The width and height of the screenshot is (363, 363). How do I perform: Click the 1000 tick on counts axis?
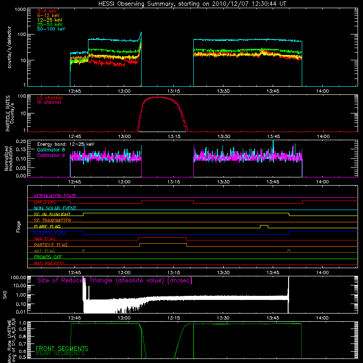20,10
